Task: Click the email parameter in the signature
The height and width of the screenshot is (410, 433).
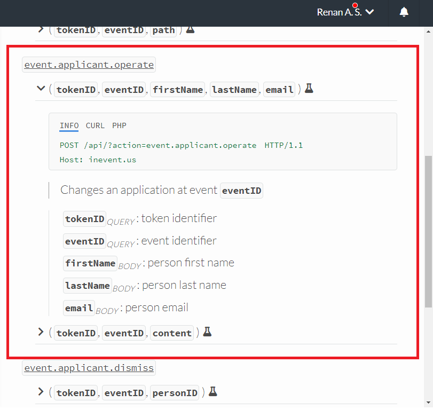Action: 279,90
